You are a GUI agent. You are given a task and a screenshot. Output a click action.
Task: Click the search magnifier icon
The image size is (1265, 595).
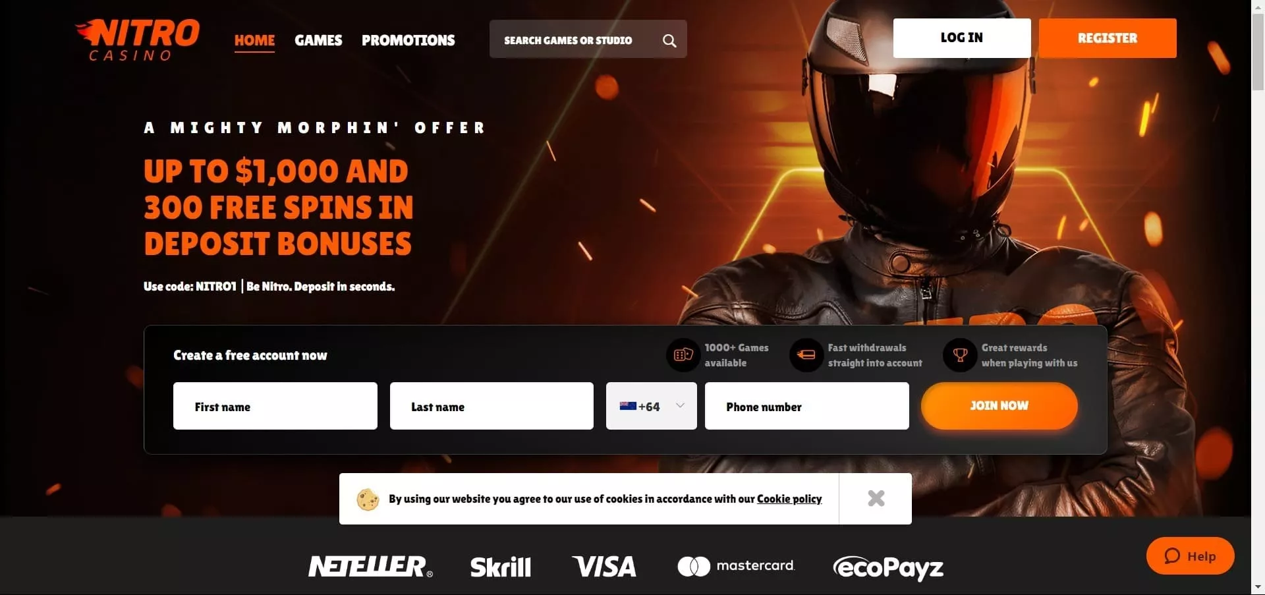pos(669,40)
